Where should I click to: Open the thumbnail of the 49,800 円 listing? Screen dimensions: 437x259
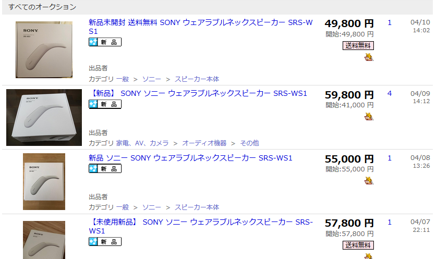44,50
